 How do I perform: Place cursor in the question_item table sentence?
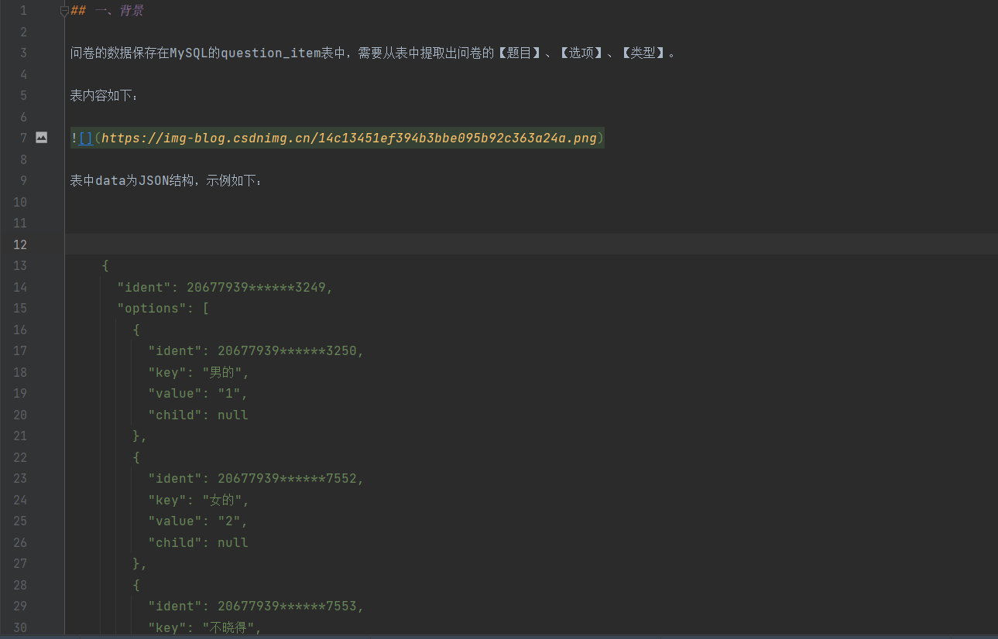coord(373,53)
